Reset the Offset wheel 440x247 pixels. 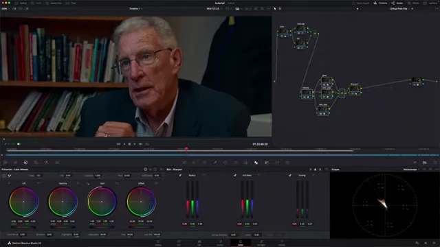[156, 183]
